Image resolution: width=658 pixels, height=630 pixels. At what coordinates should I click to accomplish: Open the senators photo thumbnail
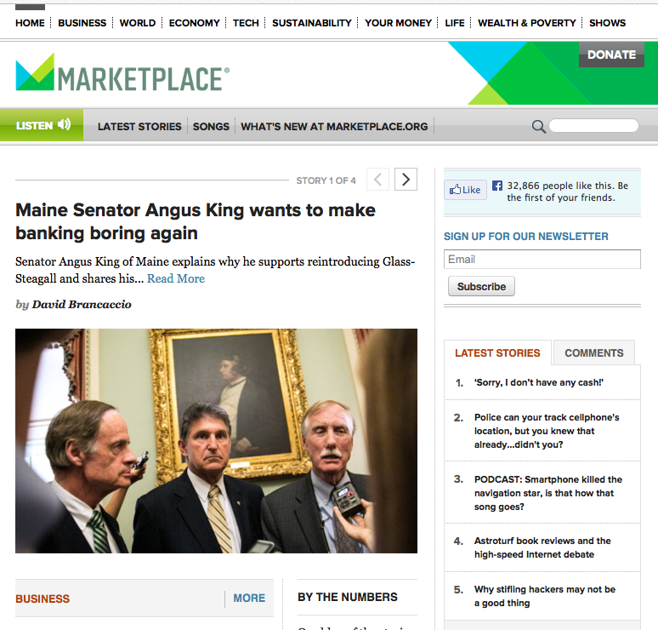coord(216,441)
